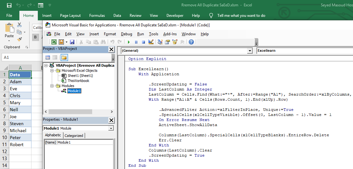Image resolution: width=353 pixels, height=169 pixels.
Task: Run the macro with the green play icon
Action: tap(129, 42)
